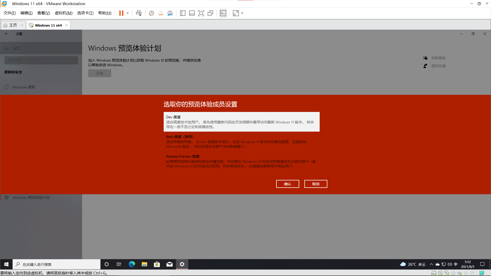Open Cortana circle icon on taskbar
The height and width of the screenshot is (276, 491).
(x=107, y=264)
